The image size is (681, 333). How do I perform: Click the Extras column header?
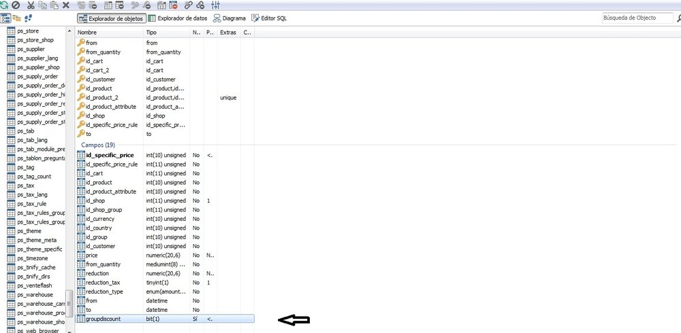point(229,33)
